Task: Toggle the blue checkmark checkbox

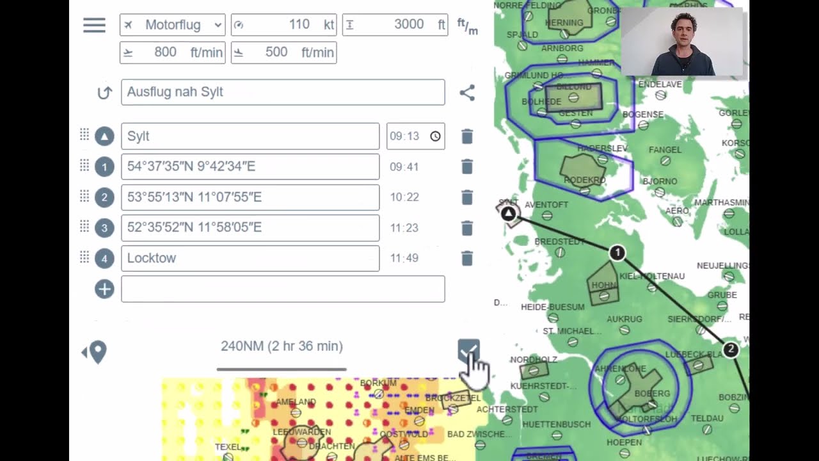Action: [468, 350]
